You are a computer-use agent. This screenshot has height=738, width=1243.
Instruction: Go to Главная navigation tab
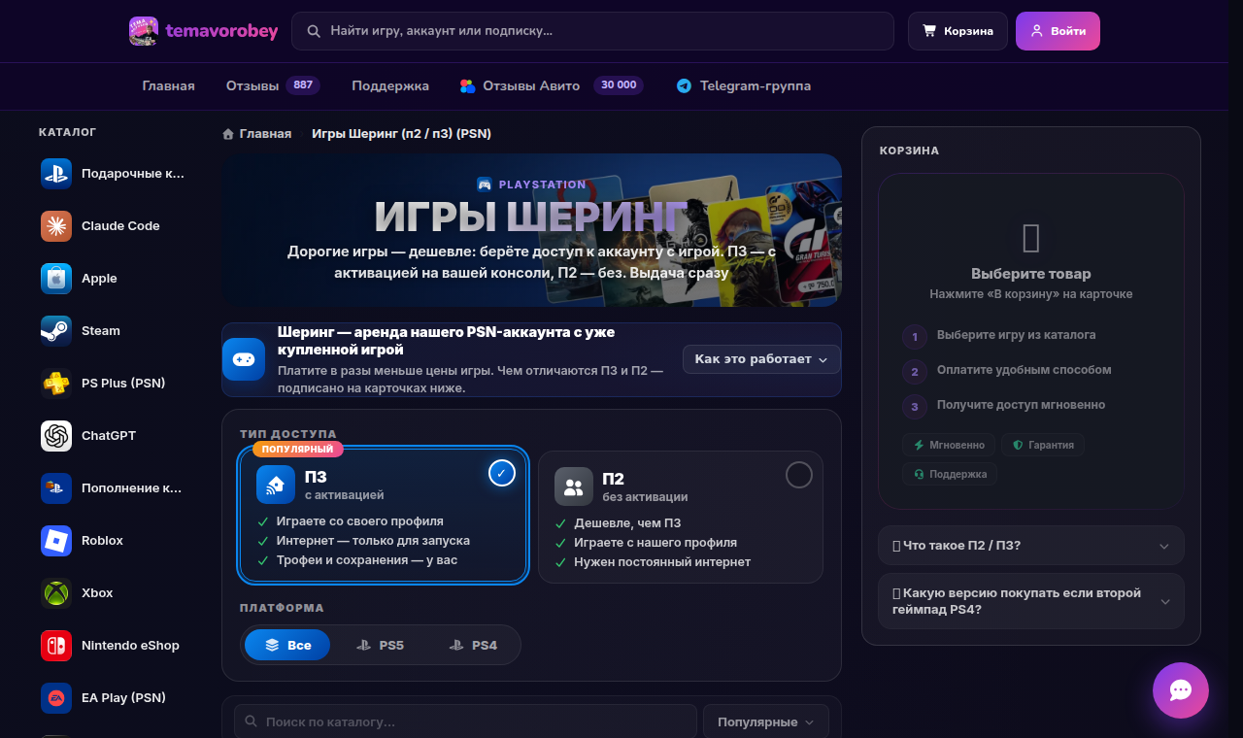[x=169, y=85]
